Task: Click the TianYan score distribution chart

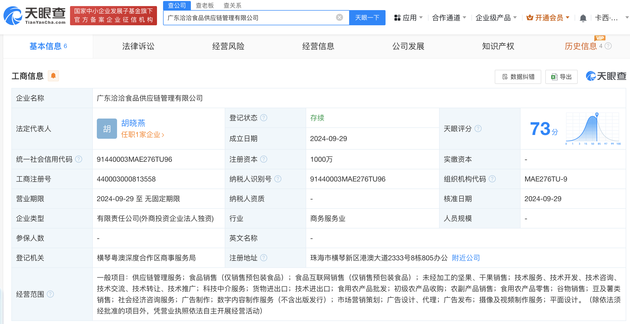Action: click(x=593, y=129)
